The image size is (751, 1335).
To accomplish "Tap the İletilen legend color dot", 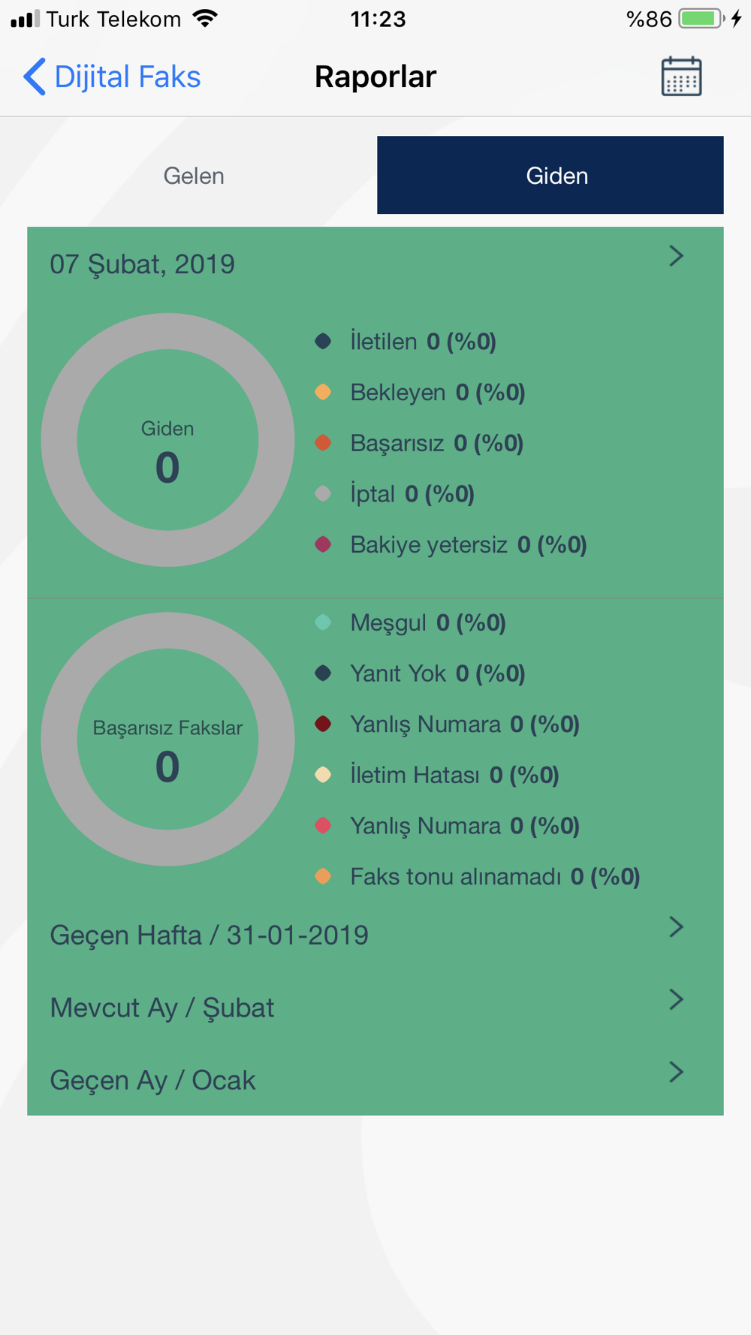I will point(323,342).
